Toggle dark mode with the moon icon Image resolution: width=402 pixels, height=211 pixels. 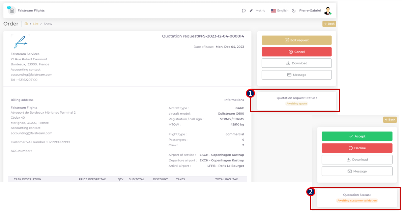(x=294, y=10)
